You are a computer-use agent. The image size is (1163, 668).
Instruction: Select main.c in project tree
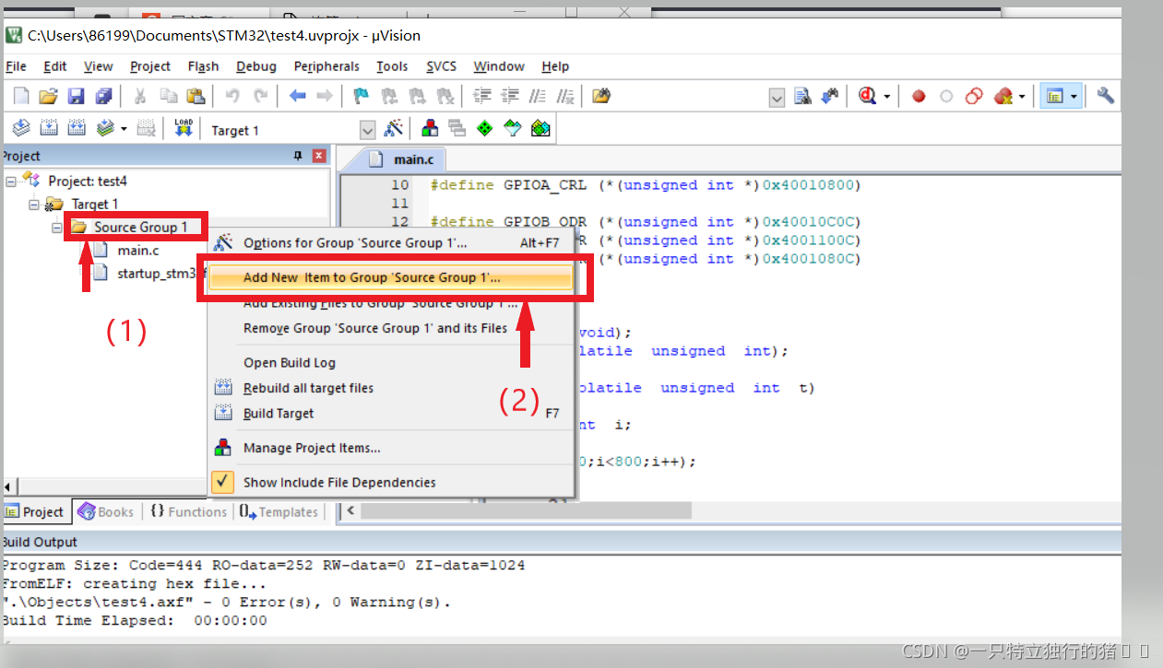137,251
